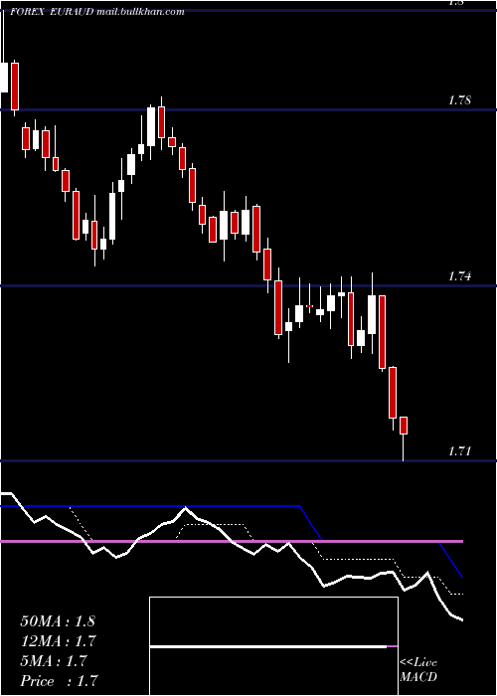Click the MACD histogram box
Screen dimensions: 497x696
coord(273,646)
